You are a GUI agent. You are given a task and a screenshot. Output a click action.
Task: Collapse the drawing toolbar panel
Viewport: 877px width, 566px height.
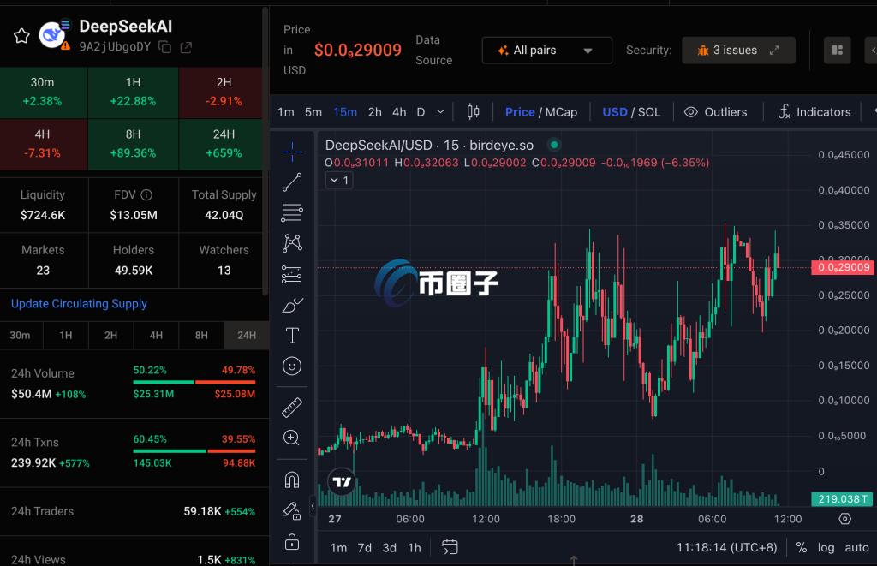click(x=313, y=506)
